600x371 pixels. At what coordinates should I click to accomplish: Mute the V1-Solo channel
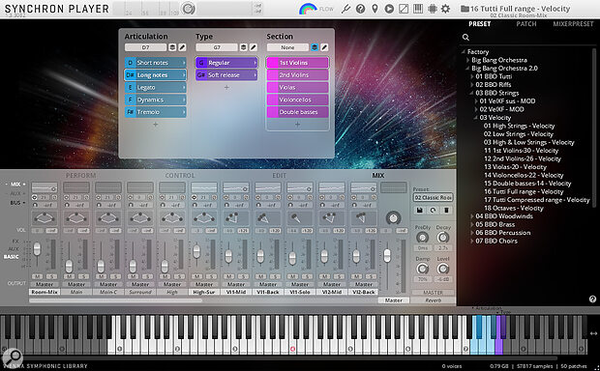(292, 276)
